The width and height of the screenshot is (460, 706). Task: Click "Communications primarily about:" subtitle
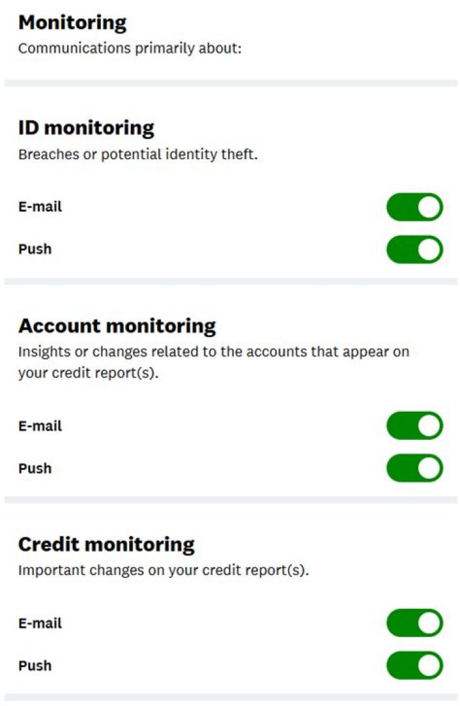click(130, 49)
